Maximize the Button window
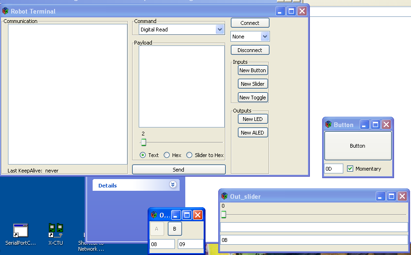 tap(375, 125)
